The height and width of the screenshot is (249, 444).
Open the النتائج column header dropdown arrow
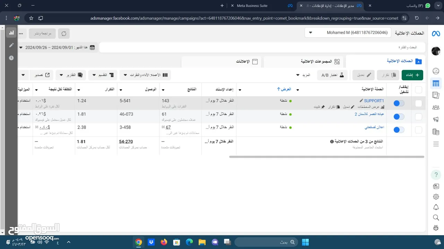pos(163,90)
